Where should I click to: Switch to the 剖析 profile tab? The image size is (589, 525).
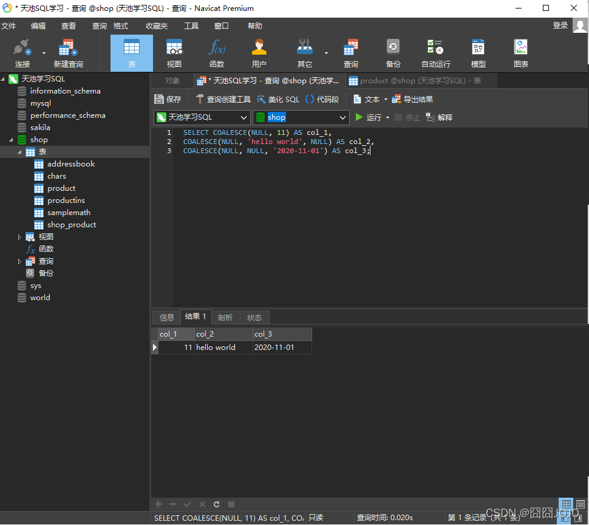point(225,318)
